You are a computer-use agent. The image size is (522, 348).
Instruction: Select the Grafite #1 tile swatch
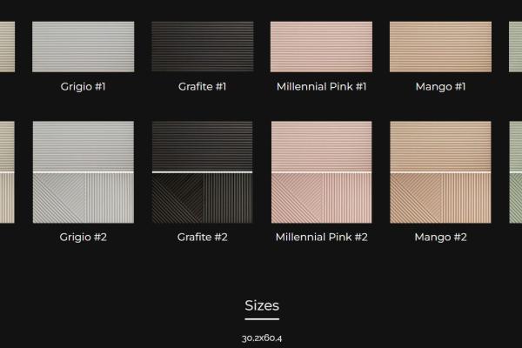203,47
